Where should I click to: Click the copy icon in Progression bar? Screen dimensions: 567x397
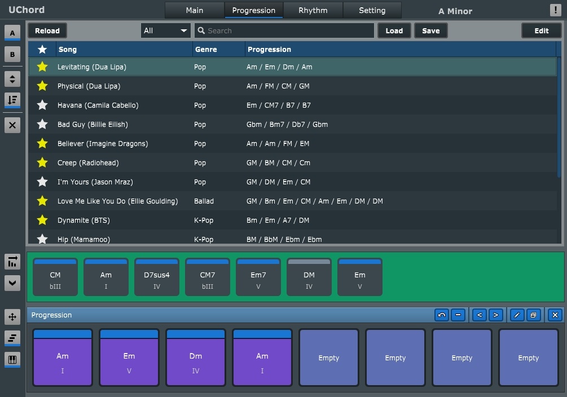533,315
